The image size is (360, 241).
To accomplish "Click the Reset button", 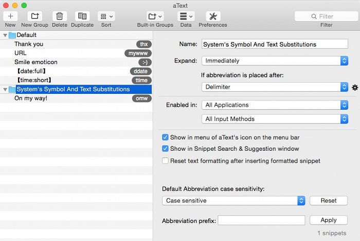I will click(328, 200).
